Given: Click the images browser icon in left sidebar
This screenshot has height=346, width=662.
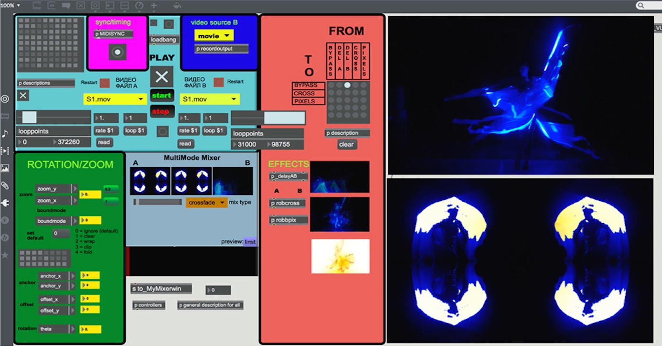Looking at the screenshot, I should pos(5,168).
